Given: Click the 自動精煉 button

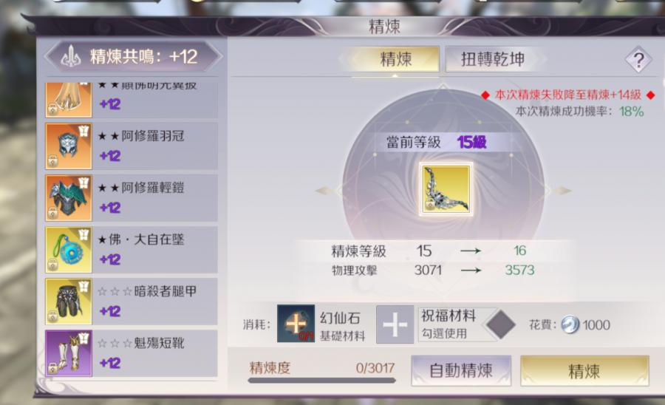Looking at the screenshot, I should [x=461, y=371].
